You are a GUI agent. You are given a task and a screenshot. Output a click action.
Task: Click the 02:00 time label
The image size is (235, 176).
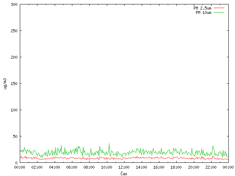point(37,167)
